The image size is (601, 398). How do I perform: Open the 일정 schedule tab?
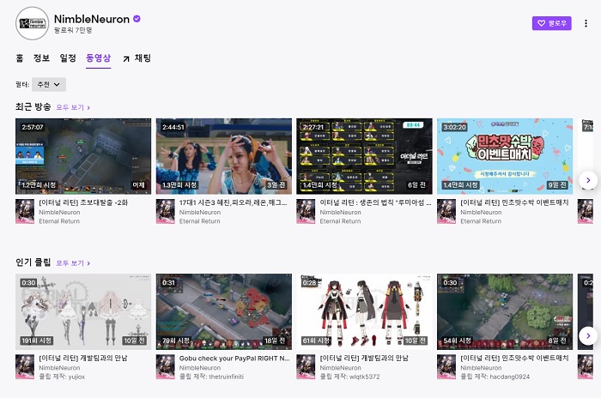[x=68, y=58]
